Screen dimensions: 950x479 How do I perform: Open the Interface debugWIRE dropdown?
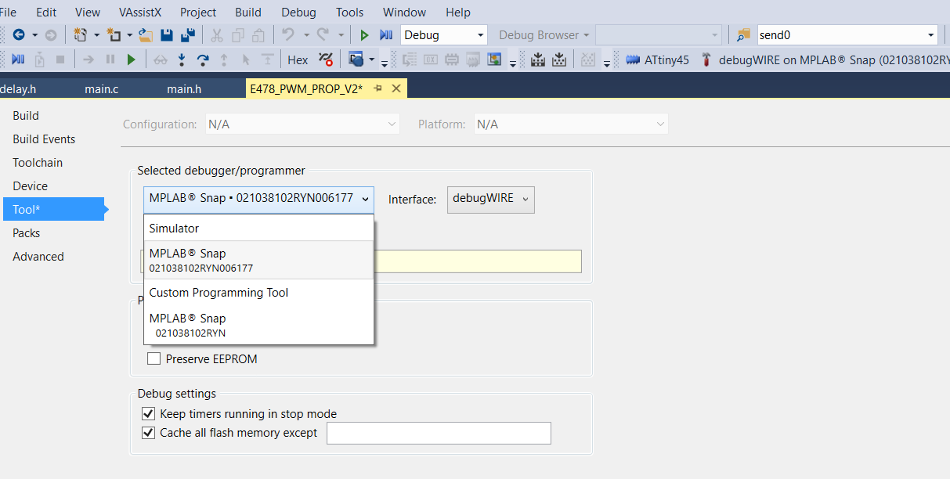[491, 199]
